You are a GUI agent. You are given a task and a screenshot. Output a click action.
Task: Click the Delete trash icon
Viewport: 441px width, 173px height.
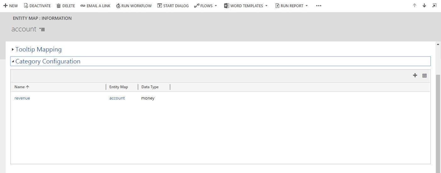58,6
